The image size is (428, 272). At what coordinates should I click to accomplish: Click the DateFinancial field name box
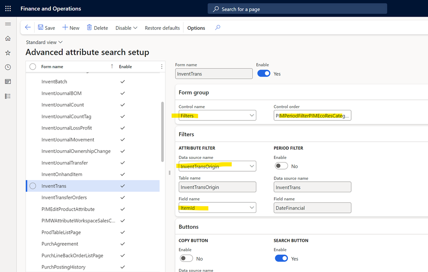tap(312, 208)
